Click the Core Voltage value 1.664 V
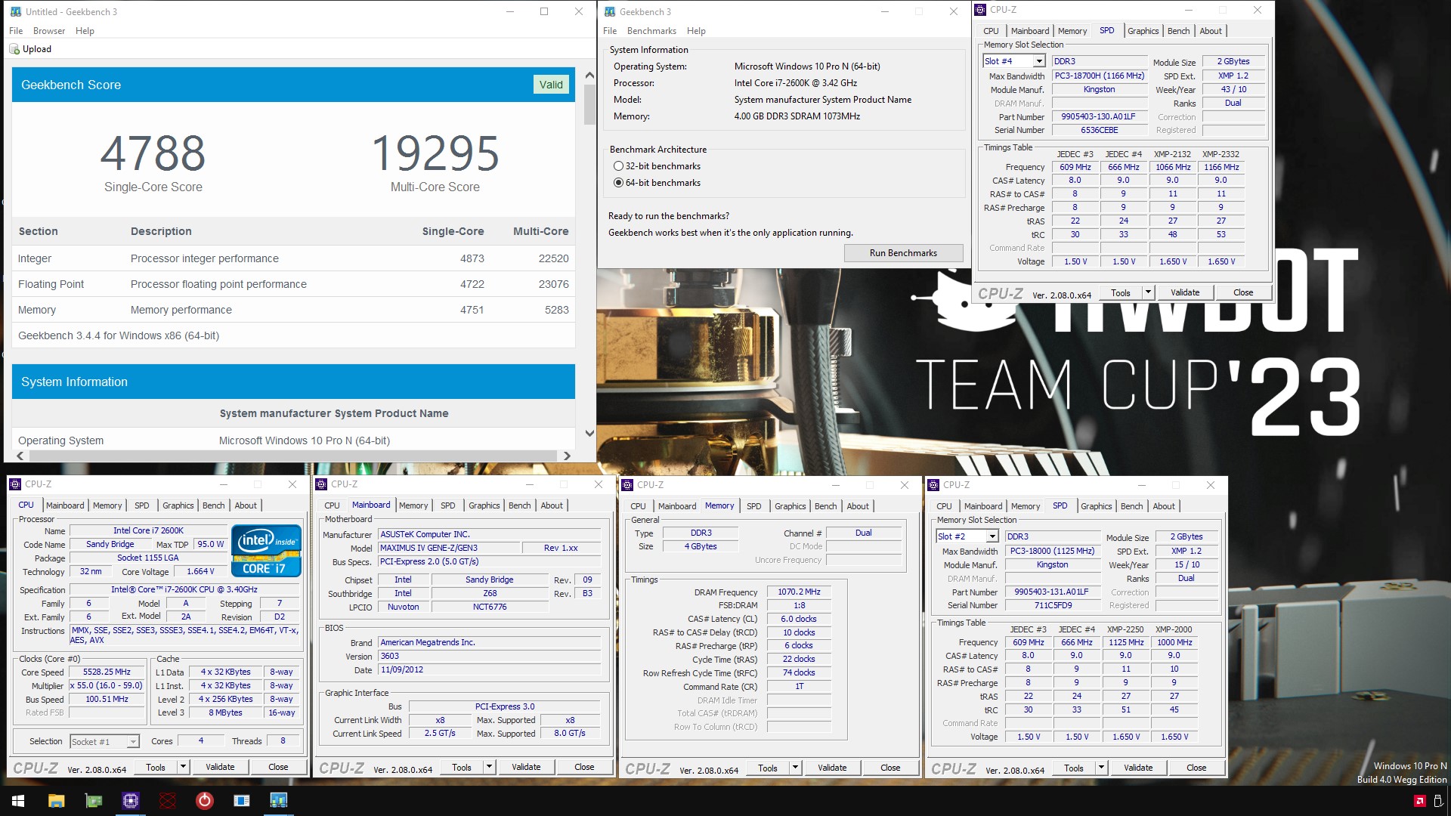The width and height of the screenshot is (1451, 816). click(201, 572)
